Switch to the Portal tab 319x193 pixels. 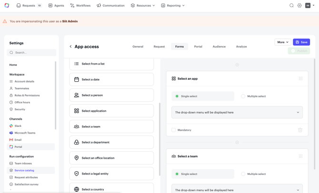pos(198,47)
